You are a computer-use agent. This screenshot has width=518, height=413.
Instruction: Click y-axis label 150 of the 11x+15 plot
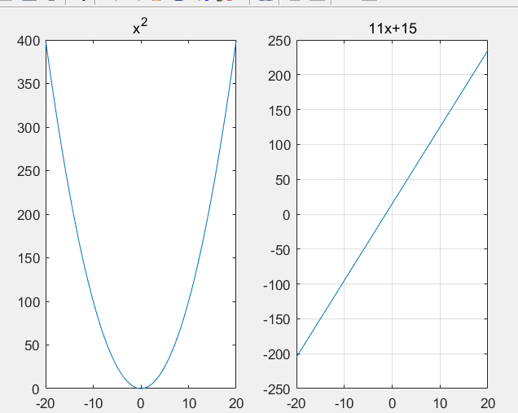(x=279, y=111)
